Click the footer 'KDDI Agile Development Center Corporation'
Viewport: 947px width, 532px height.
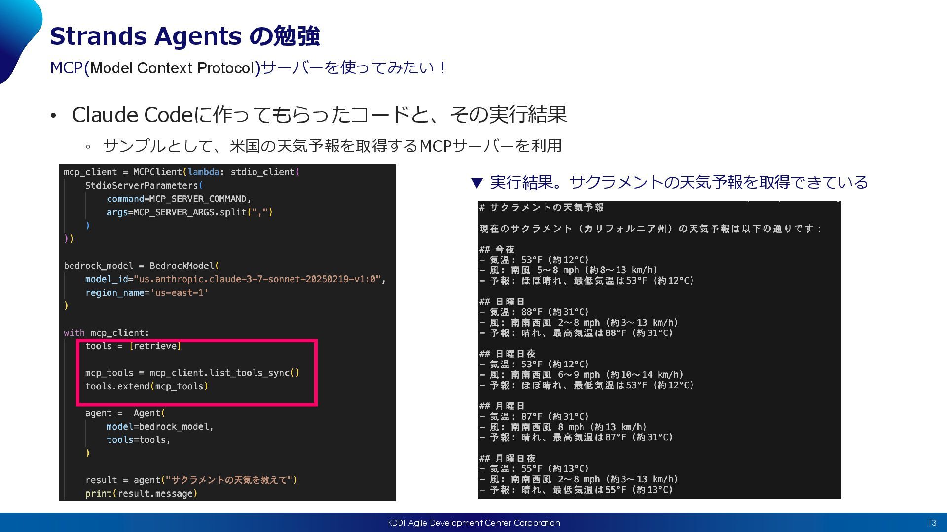click(474, 523)
